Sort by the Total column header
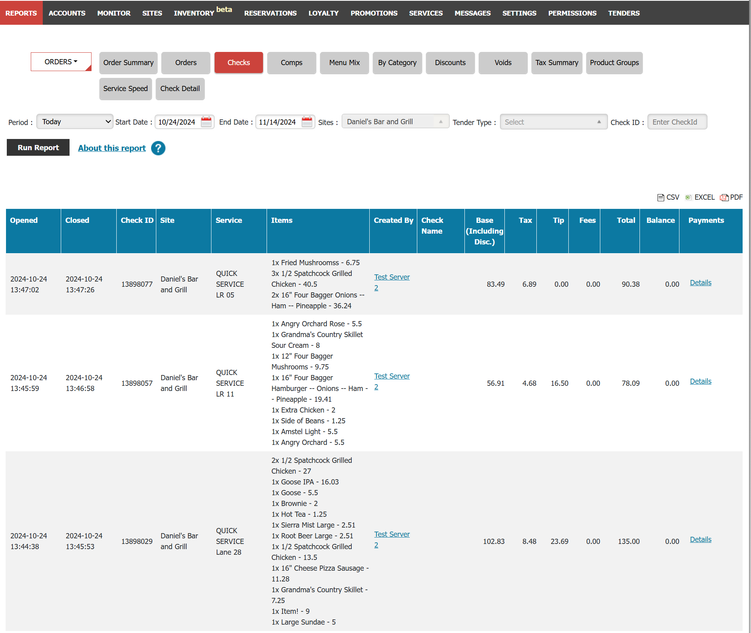The height and width of the screenshot is (633, 751). 626,220
